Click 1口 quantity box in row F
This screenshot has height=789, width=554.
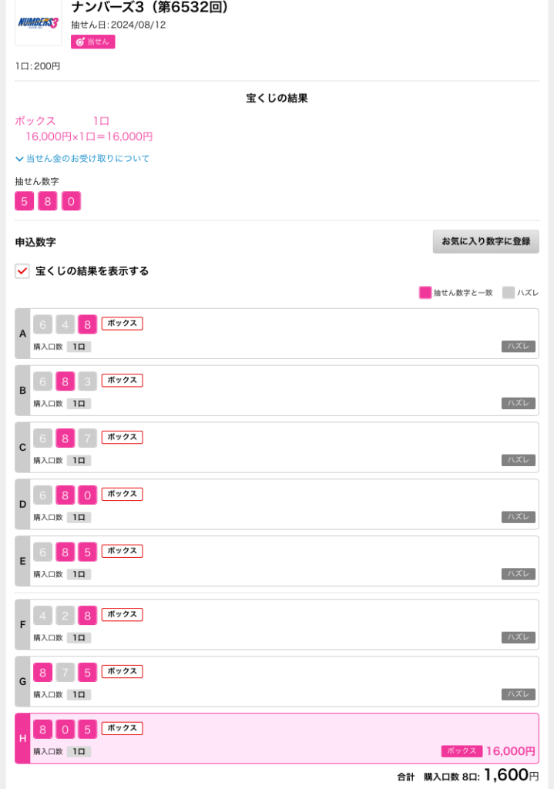[79, 637]
